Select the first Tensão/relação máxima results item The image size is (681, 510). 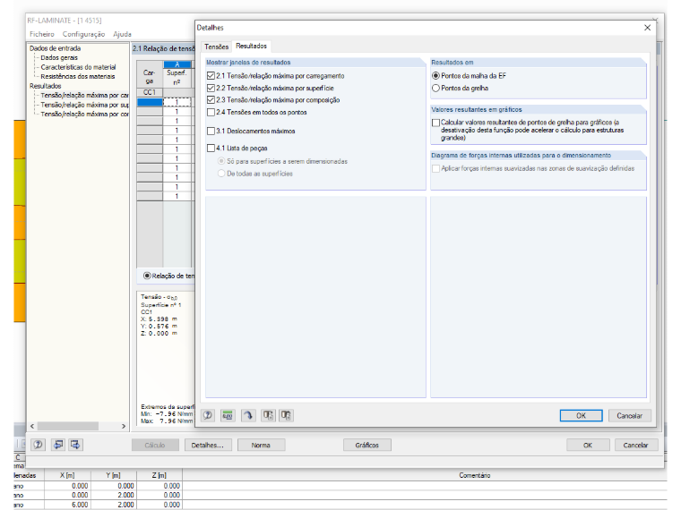pyautogui.click(x=85, y=95)
